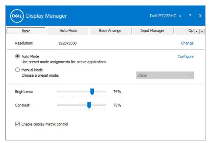
Task: Switch to the Basic tab
Action: click(26, 31)
